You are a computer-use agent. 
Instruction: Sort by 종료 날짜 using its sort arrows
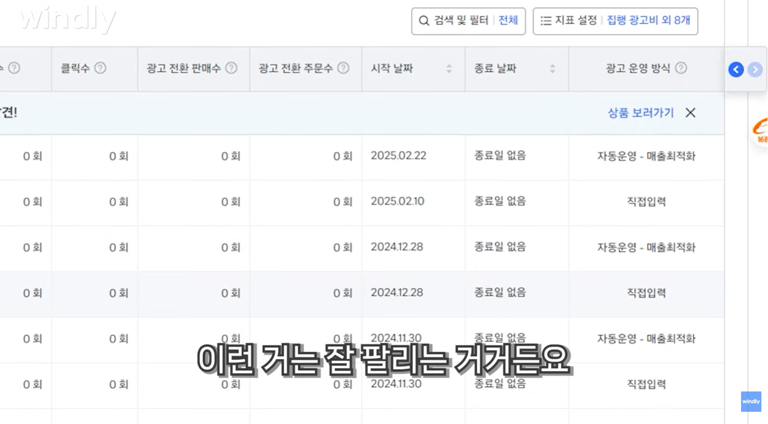[552, 69]
